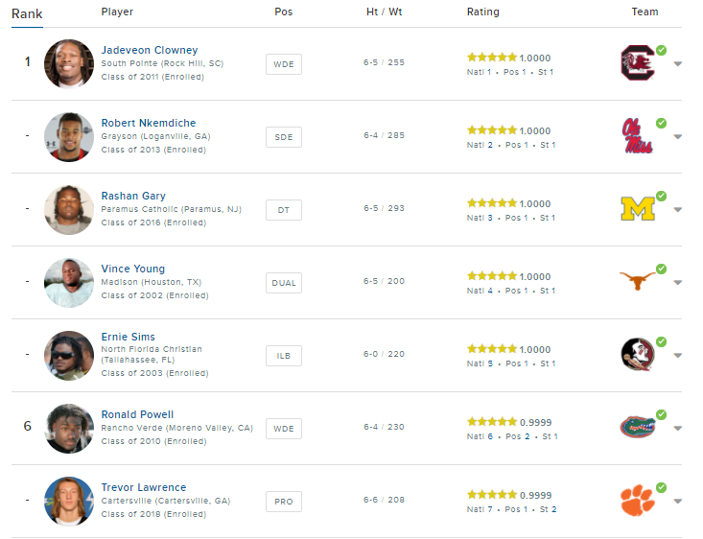This screenshot has width=703, height=539.
Task: Expand Ronald Powell's row dropdown arrow
Action: coord(678,429)
